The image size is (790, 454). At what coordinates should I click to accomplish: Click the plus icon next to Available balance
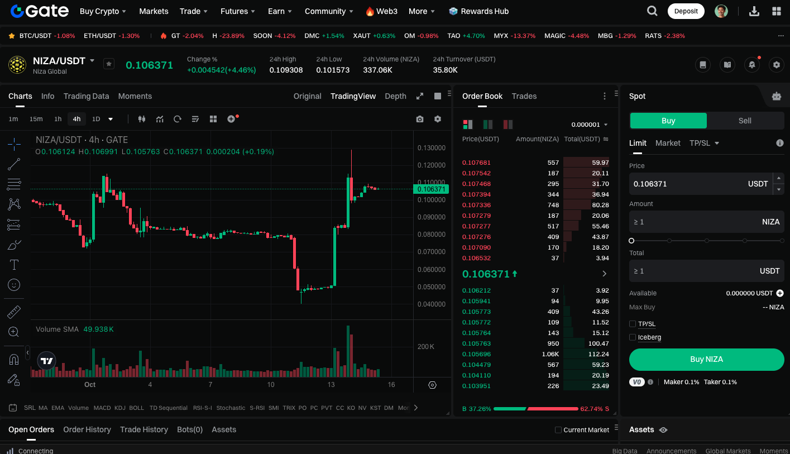tap(780, 293)
